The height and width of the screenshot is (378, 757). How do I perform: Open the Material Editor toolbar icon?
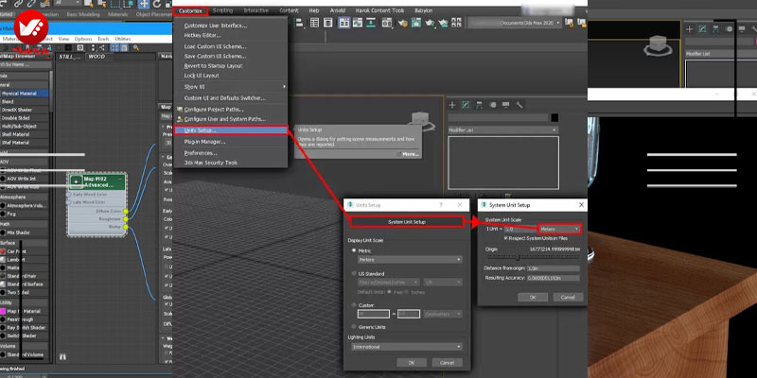click(388, 23)
